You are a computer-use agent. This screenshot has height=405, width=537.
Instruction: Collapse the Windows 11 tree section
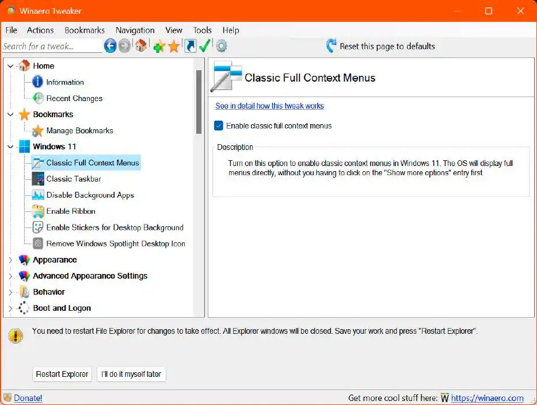point(10,147)
